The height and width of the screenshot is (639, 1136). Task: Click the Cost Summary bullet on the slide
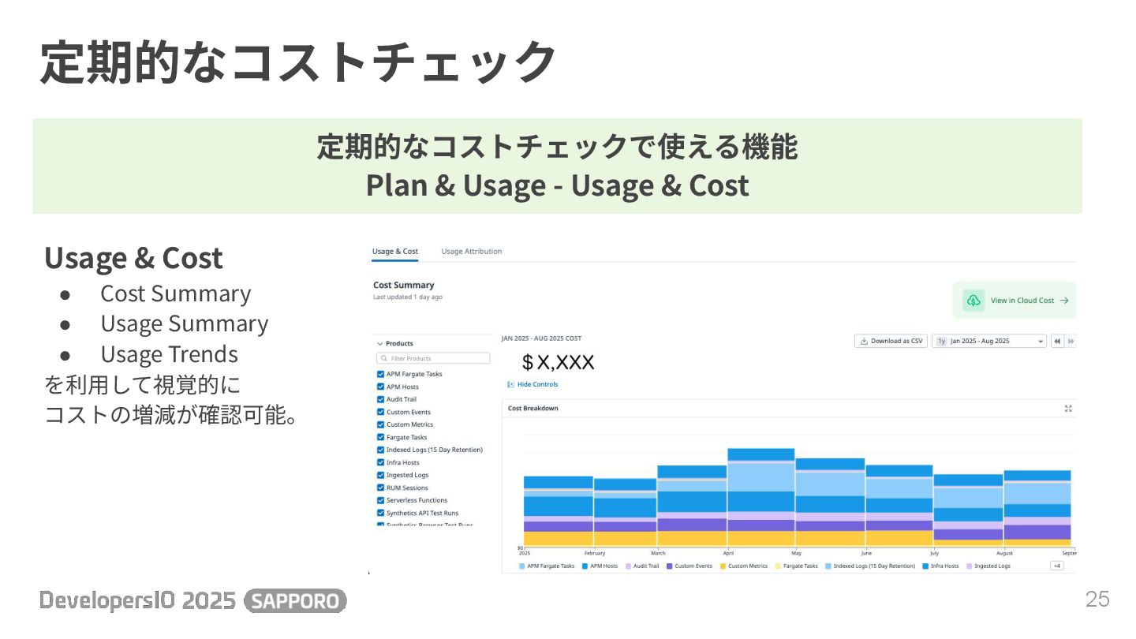click(176, 293)
